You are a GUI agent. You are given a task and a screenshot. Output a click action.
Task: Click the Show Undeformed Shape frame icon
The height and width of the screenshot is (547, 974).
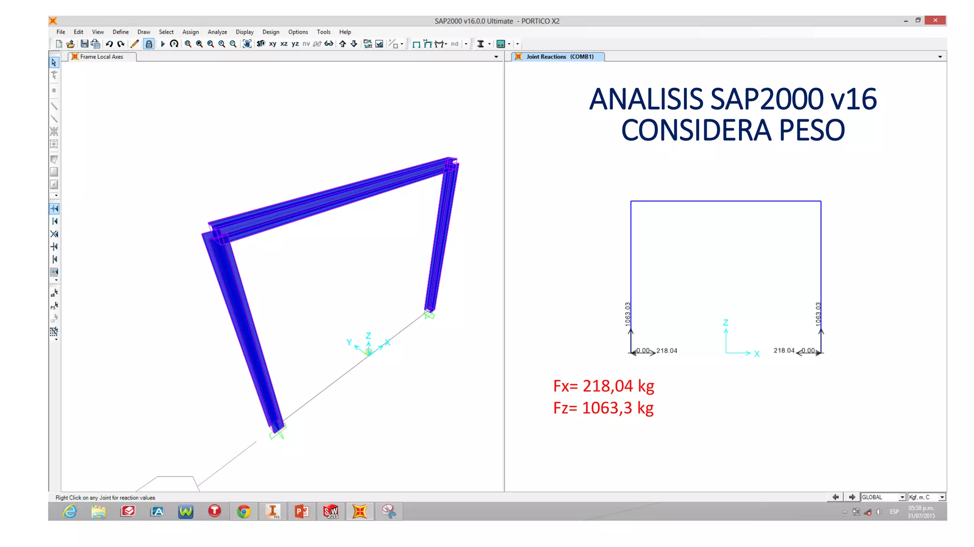[x=416, y=44]
